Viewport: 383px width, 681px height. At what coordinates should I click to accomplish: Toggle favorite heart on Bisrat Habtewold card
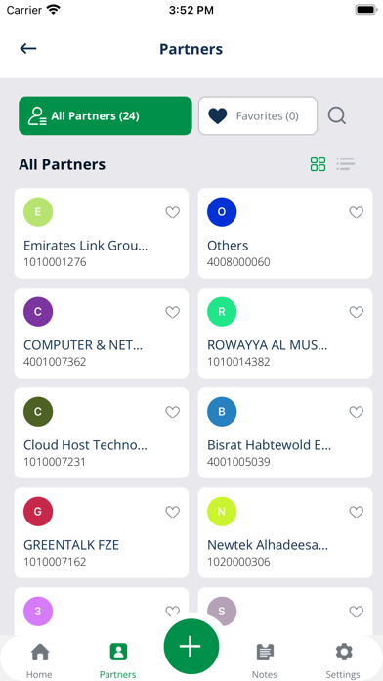point(357,412)
